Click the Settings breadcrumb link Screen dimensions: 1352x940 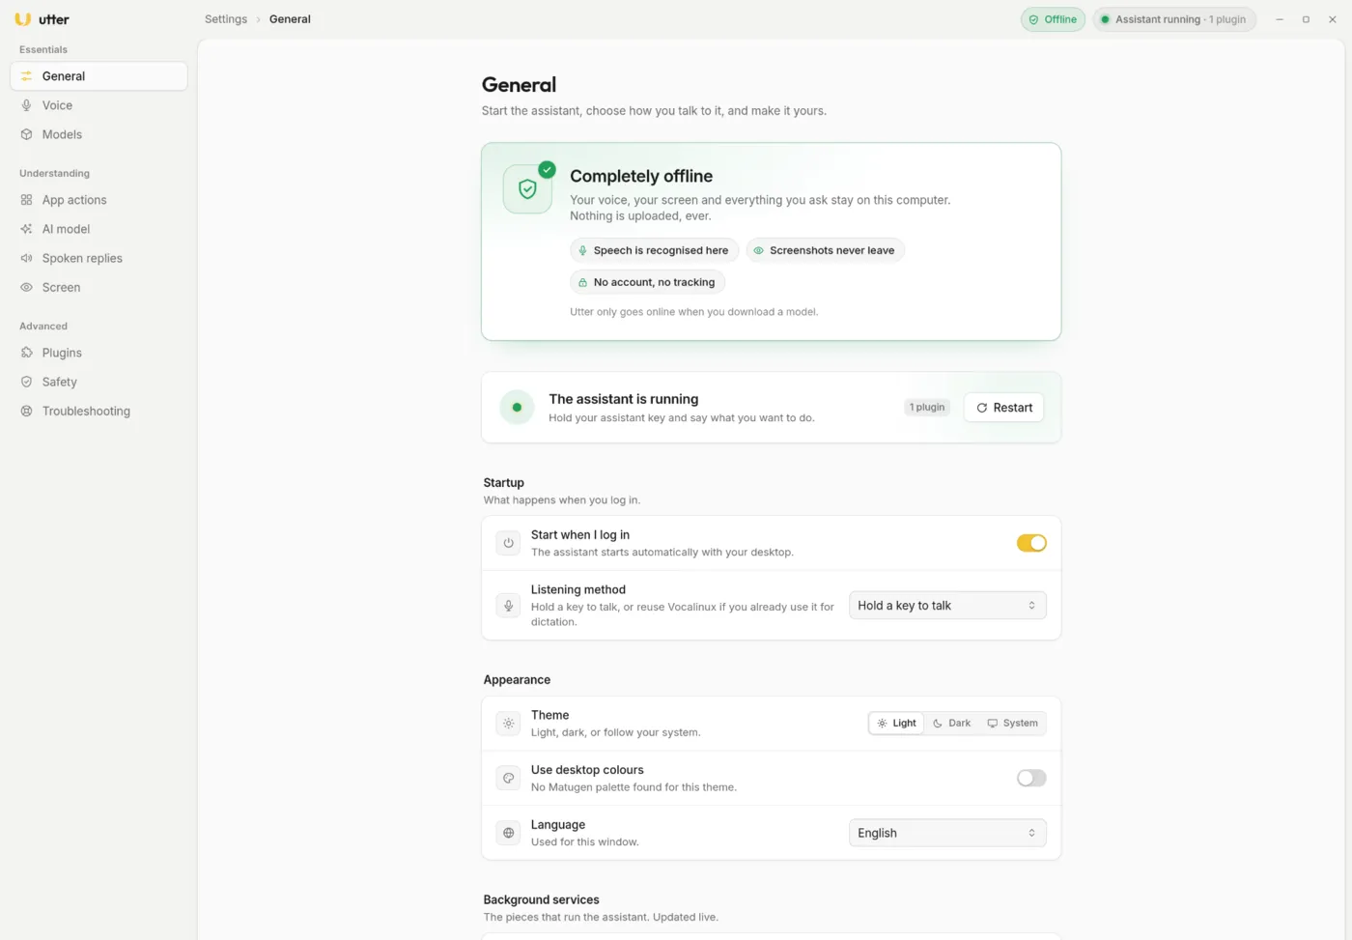(x=226, y=19)
